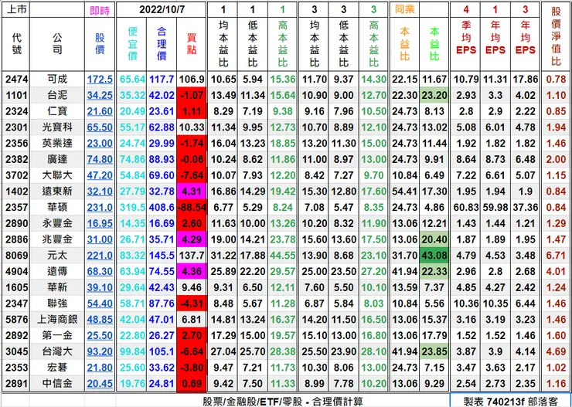
Task: Select the 137.7 buy point cell
Action: pyautogui.click(x=192, y=256)
